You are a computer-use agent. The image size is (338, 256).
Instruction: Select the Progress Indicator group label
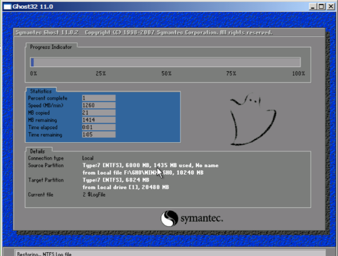pyautogui.click(x=51, y=47)
